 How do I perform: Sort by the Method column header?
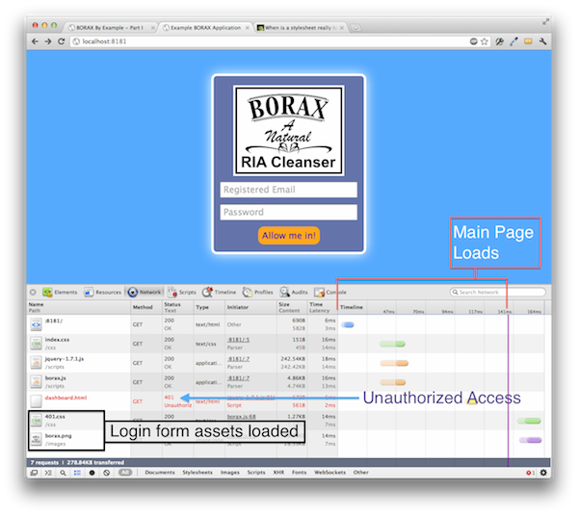pyautogui.click(x=146, y=307)
